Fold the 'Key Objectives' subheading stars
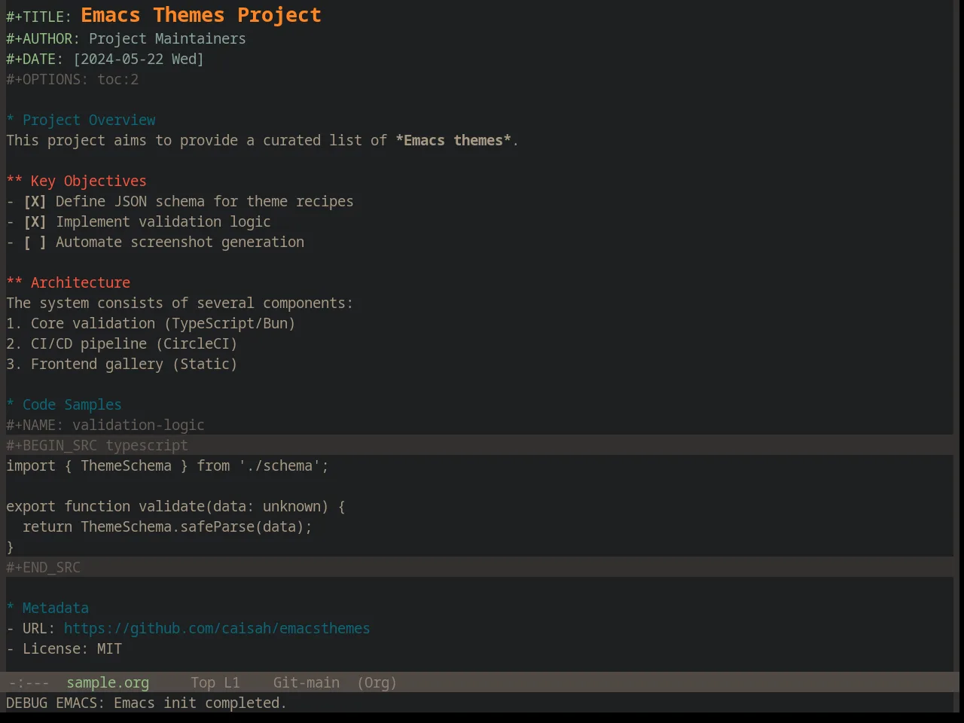 click(14, 181)
